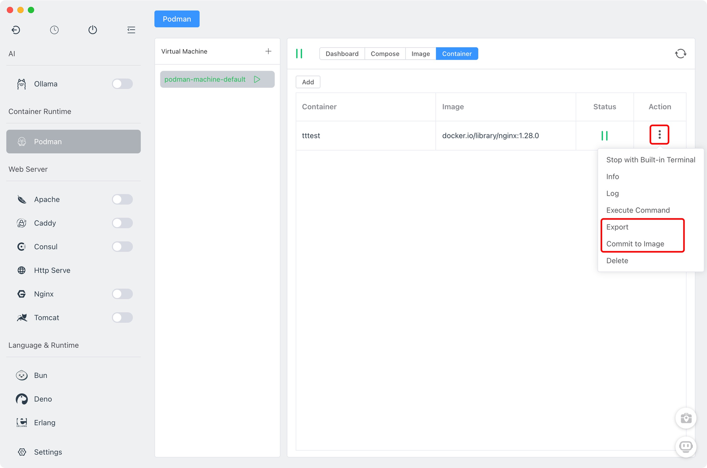Click the robot assistant icon at bottom right

click(686, 446)
